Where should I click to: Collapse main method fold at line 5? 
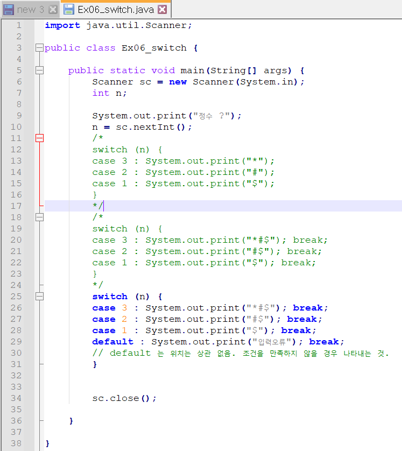(39, 71)
